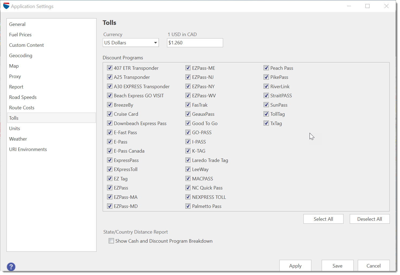Uncheck EXpressToll
This screenshot has width=400, height=275.
pyautogui.click(x=110, y=169)
